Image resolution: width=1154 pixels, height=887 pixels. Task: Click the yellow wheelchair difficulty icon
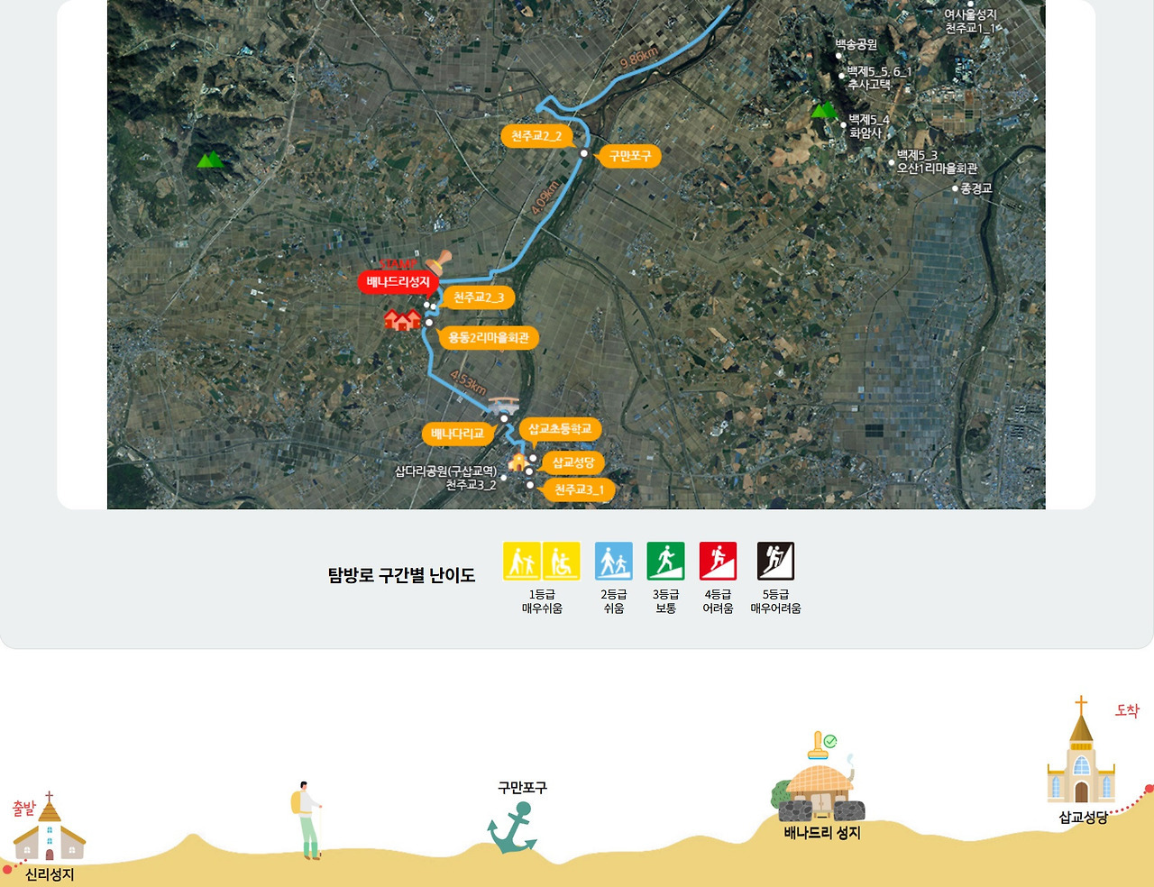coord(561,562)
